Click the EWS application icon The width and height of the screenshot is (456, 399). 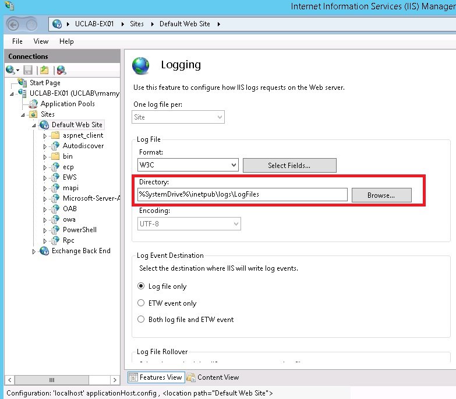[55, 177]
